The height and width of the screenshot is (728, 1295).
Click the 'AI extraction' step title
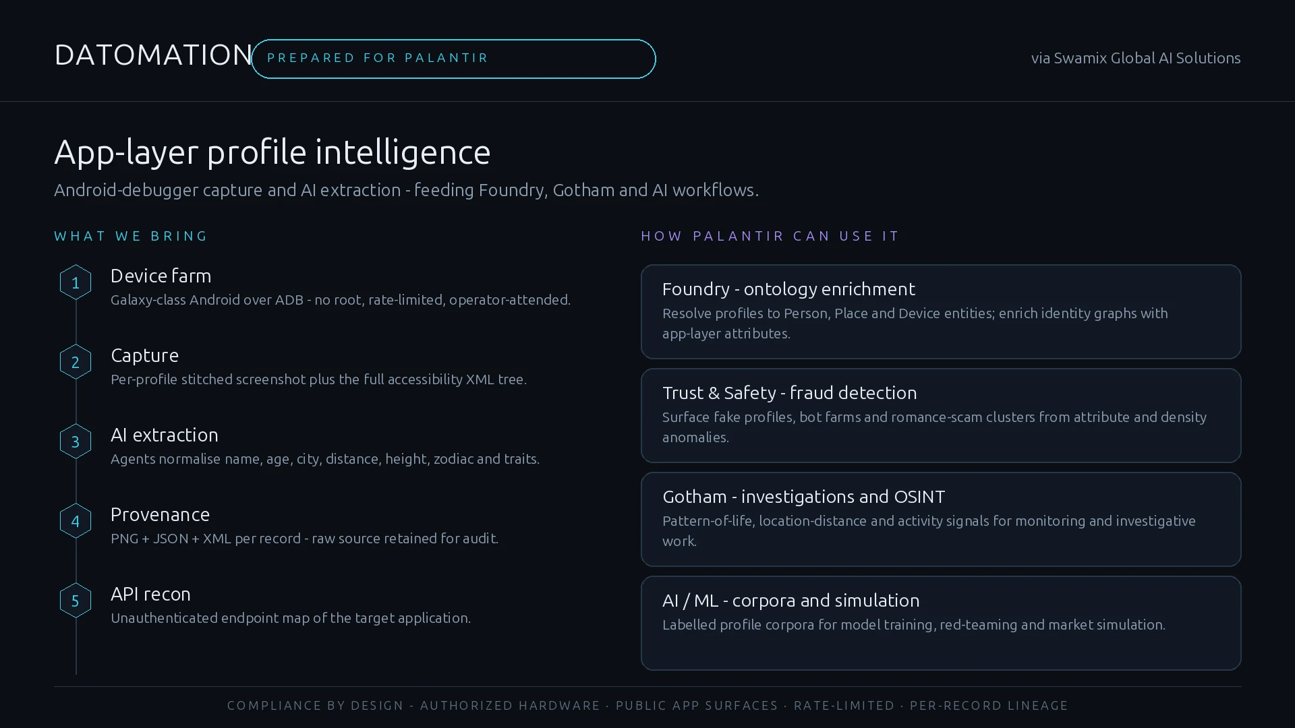(165, 435)
